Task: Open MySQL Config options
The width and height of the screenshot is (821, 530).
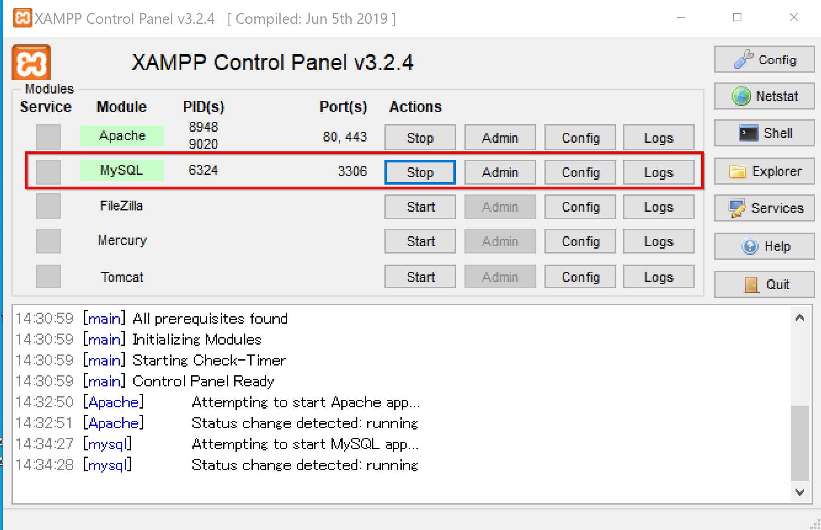Action: (x=580, y=172)
